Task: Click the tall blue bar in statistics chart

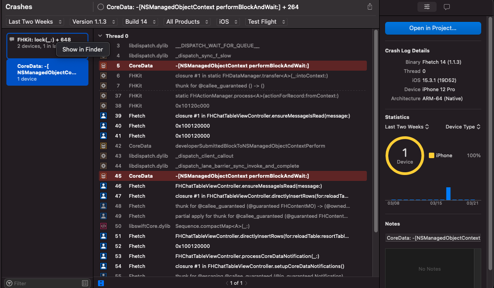Action: (x=448, y=193)
